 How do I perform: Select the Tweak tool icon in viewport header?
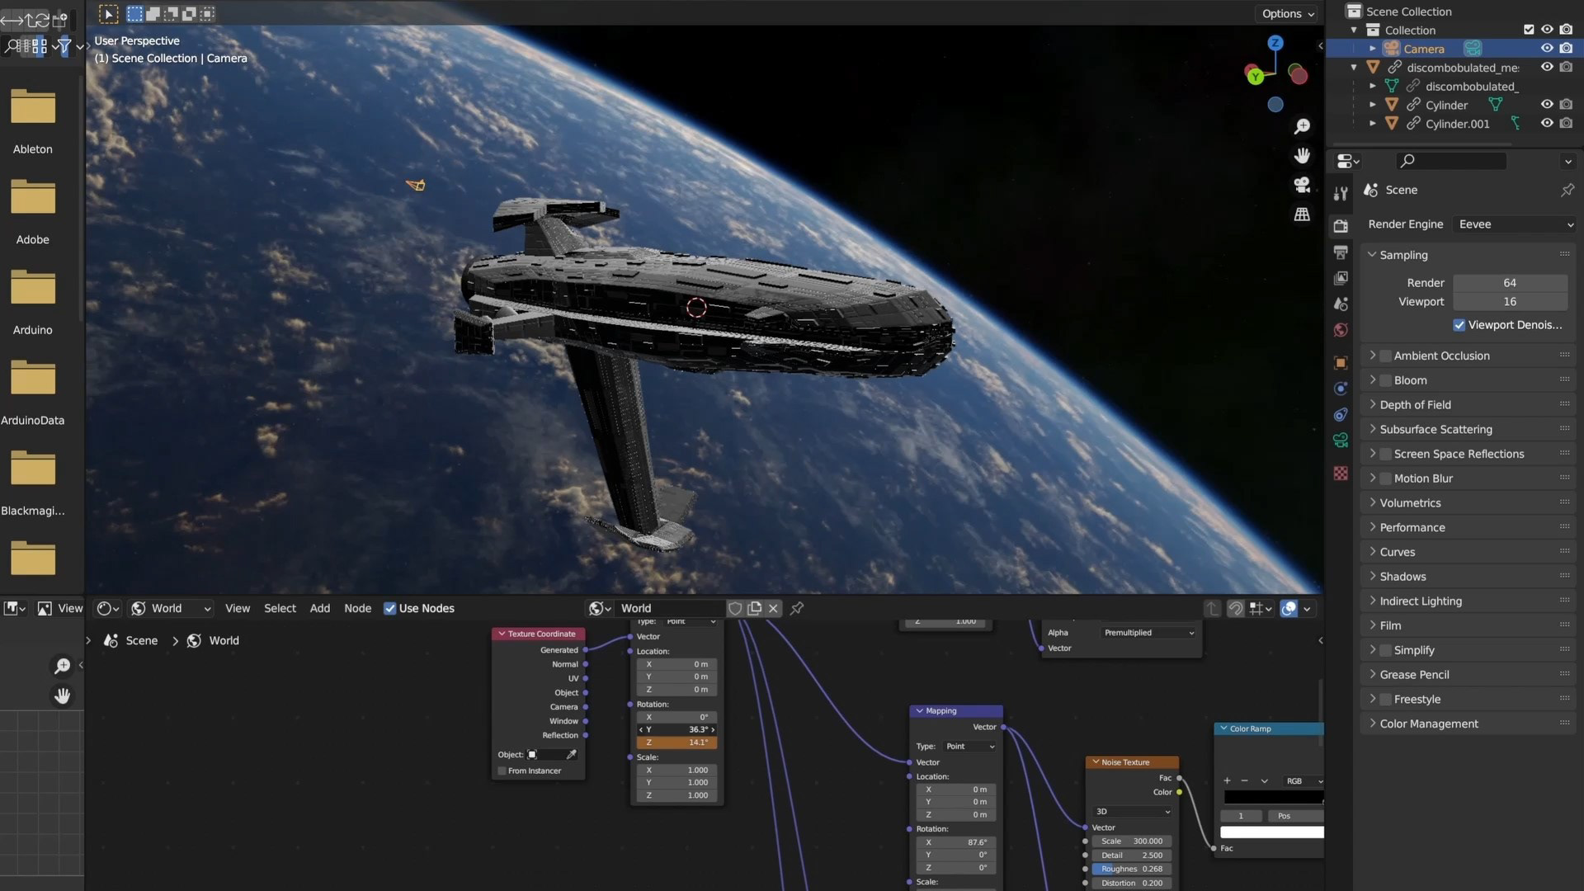(x=108, y=14)
